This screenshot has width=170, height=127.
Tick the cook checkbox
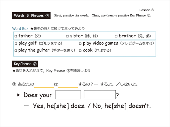(80, 50)
